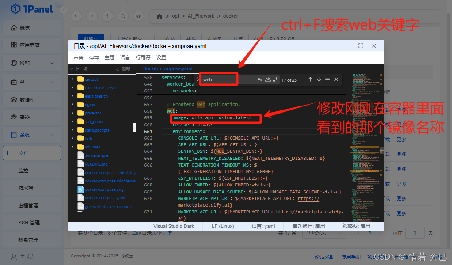Open the 主题 theme menu
The height and width of the screenshot is (265, 452).
pyautogui.click(x=110, y=57)
